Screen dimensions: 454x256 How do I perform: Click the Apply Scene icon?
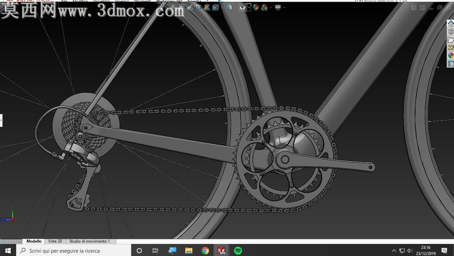264,7
